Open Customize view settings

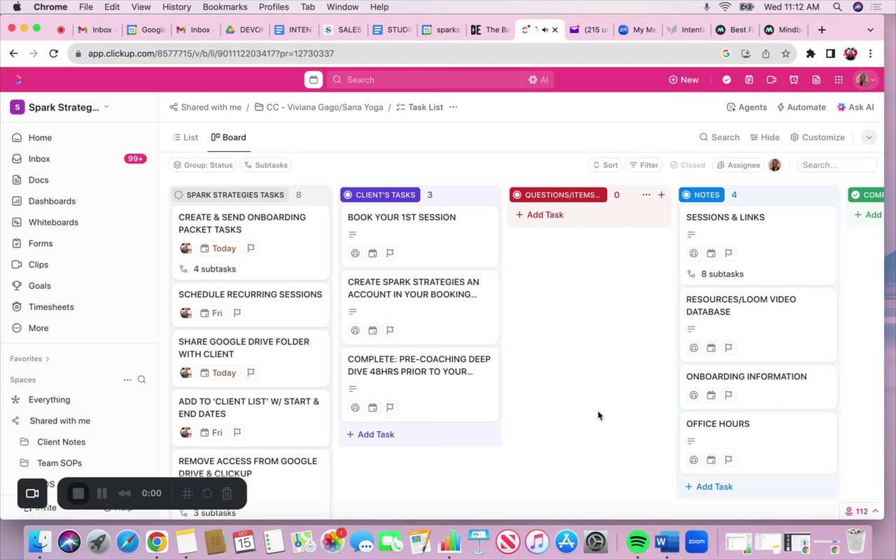pyautogui.click(x=818, y=137)
